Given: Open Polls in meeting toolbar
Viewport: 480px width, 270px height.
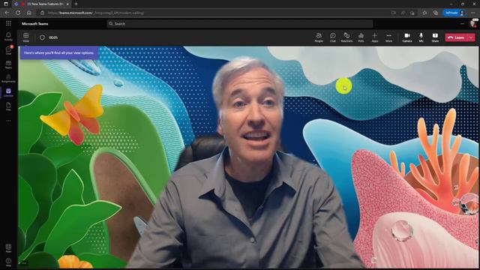Looking at the screenshot, I should tap(361, 37).
